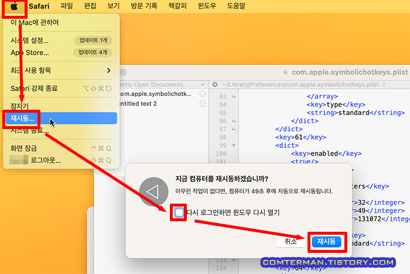Click the com.apple.symbolichotkeys.plist window title
Image resolution: width=410 pixels, height=274 pixels.
[x=350, y=72]
